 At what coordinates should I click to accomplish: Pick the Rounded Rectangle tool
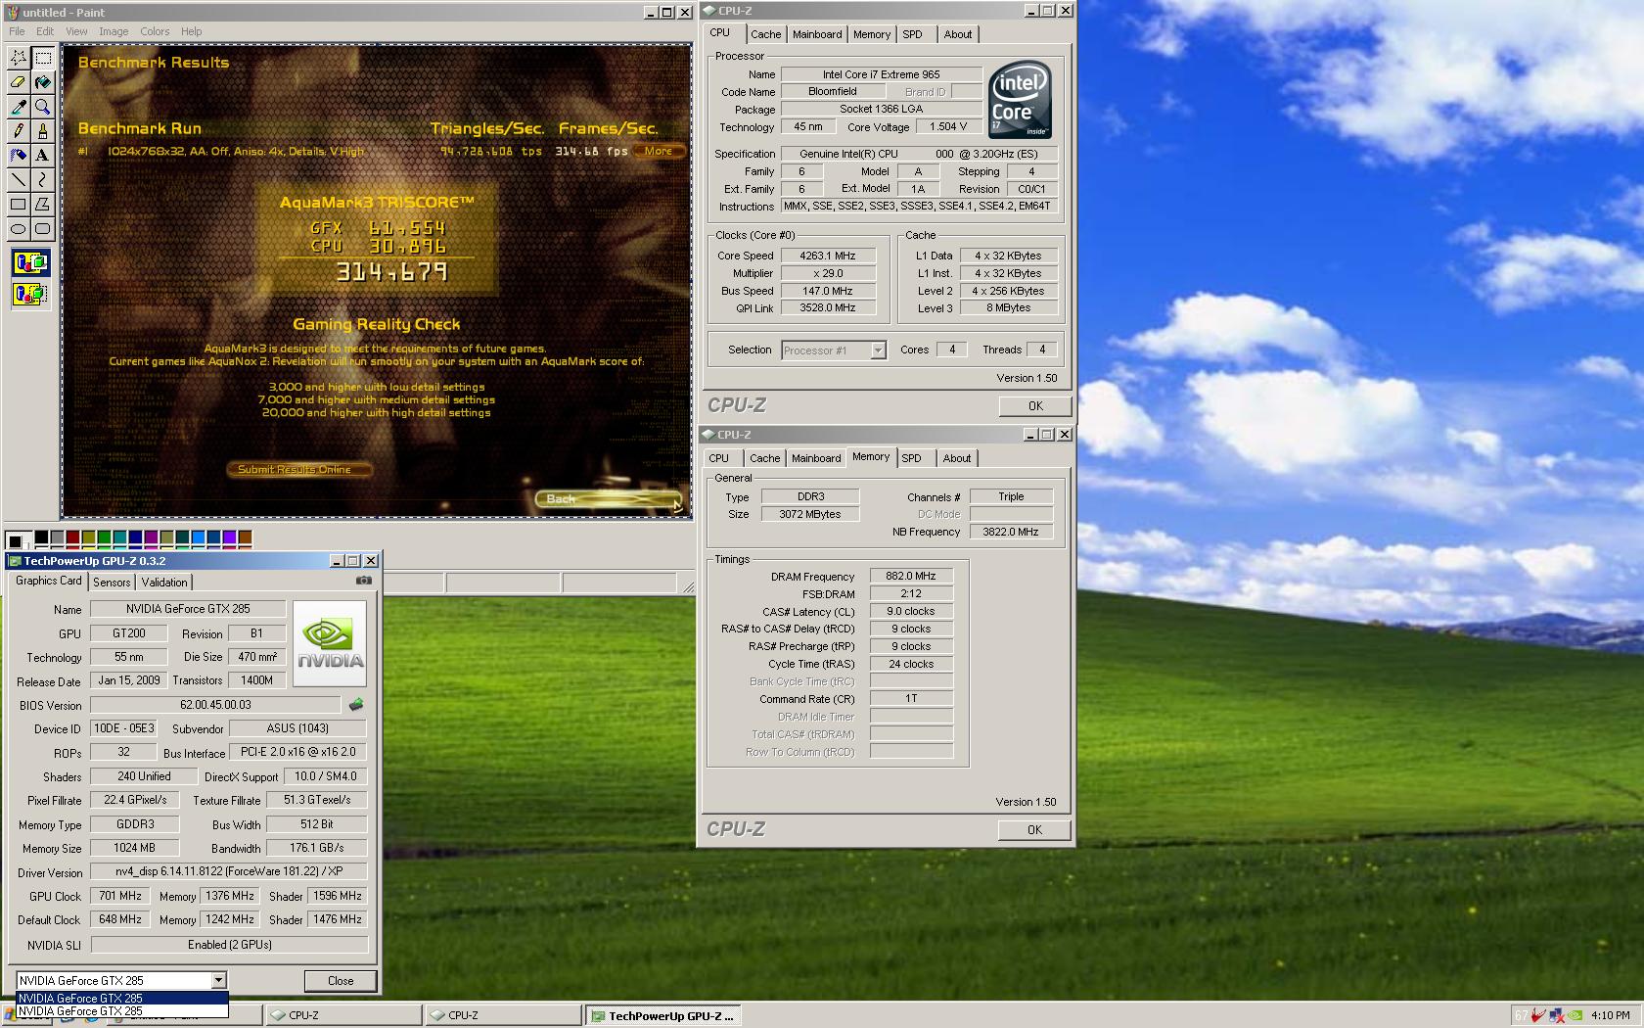click(42, 229)
